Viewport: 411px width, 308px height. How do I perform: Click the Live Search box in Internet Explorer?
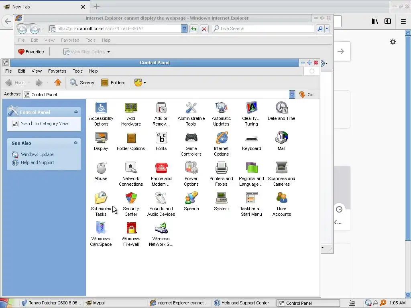coord(263,28)
